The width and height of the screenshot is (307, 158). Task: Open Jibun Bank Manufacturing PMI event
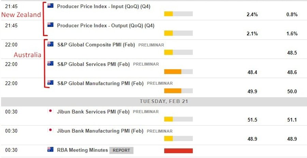(x=100, y=131)
